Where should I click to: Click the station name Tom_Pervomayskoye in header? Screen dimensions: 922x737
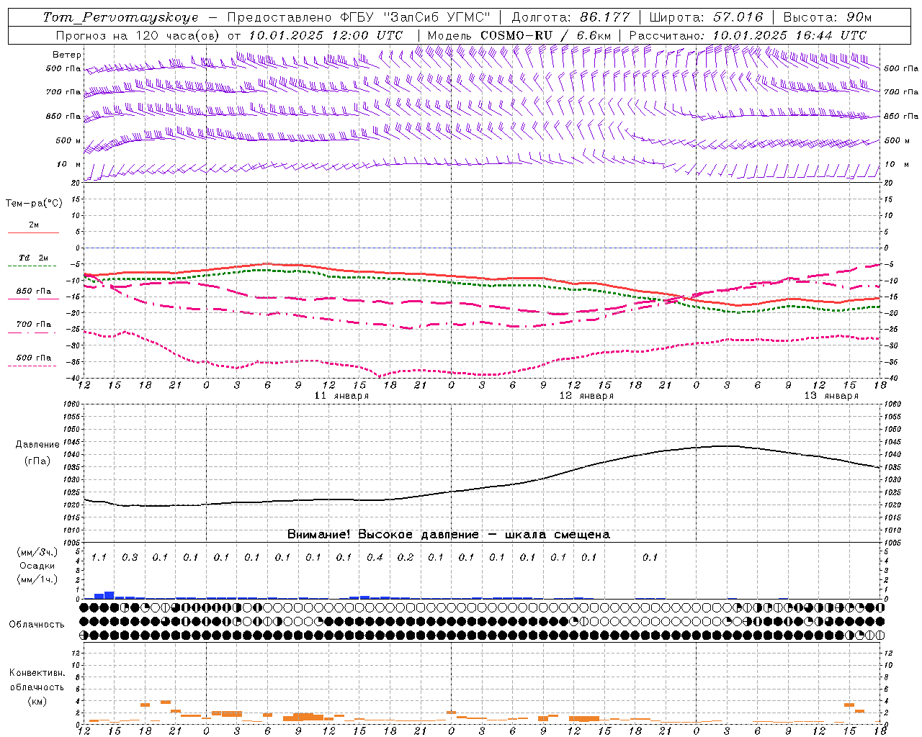pyautogui.click(x=120, y=17)
